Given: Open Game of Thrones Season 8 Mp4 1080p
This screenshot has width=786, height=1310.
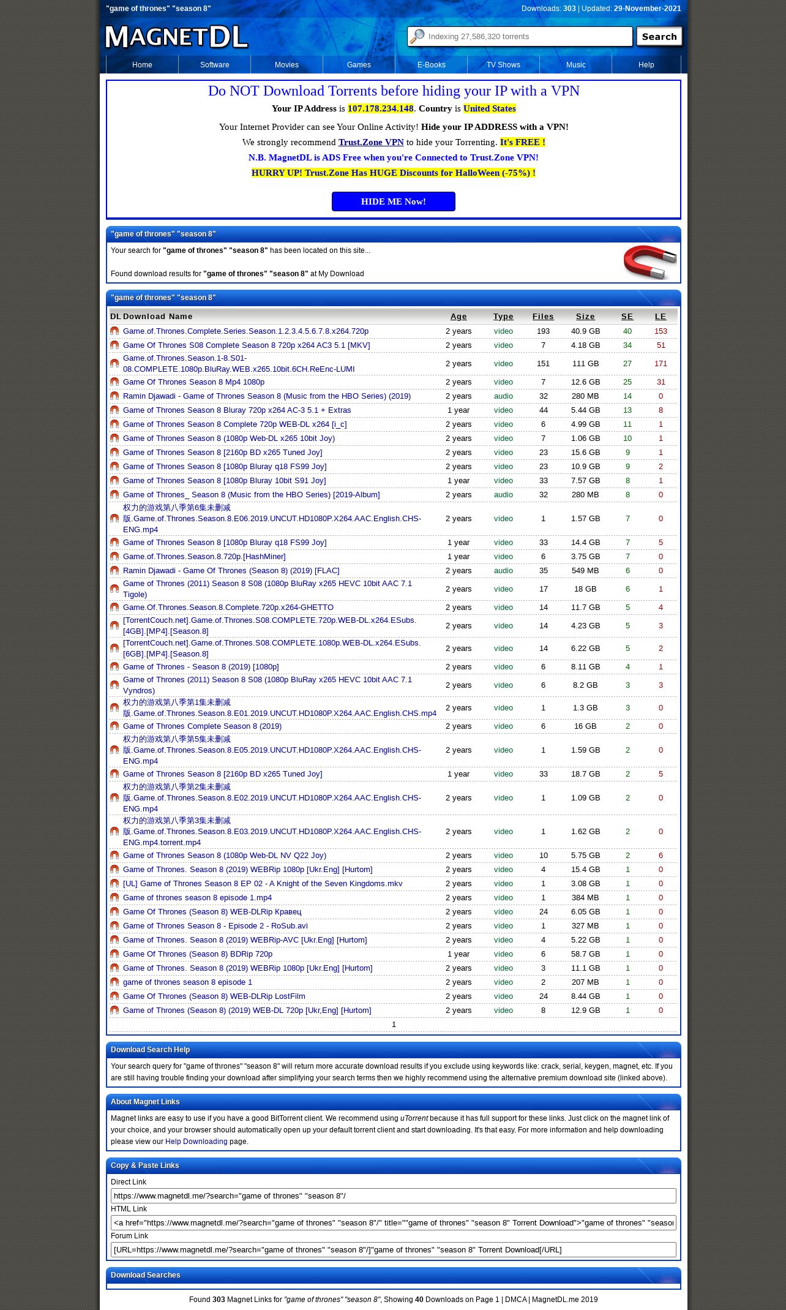Looking at the screenshot, I should coord(193,382).
